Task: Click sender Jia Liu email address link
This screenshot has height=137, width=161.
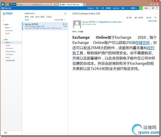Action: (x=102, y=22)
